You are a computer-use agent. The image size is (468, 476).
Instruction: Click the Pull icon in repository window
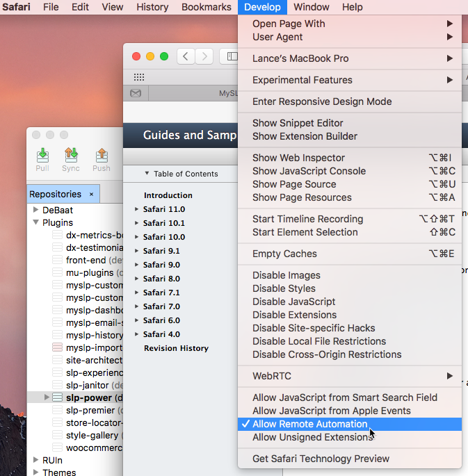point(42,156)
